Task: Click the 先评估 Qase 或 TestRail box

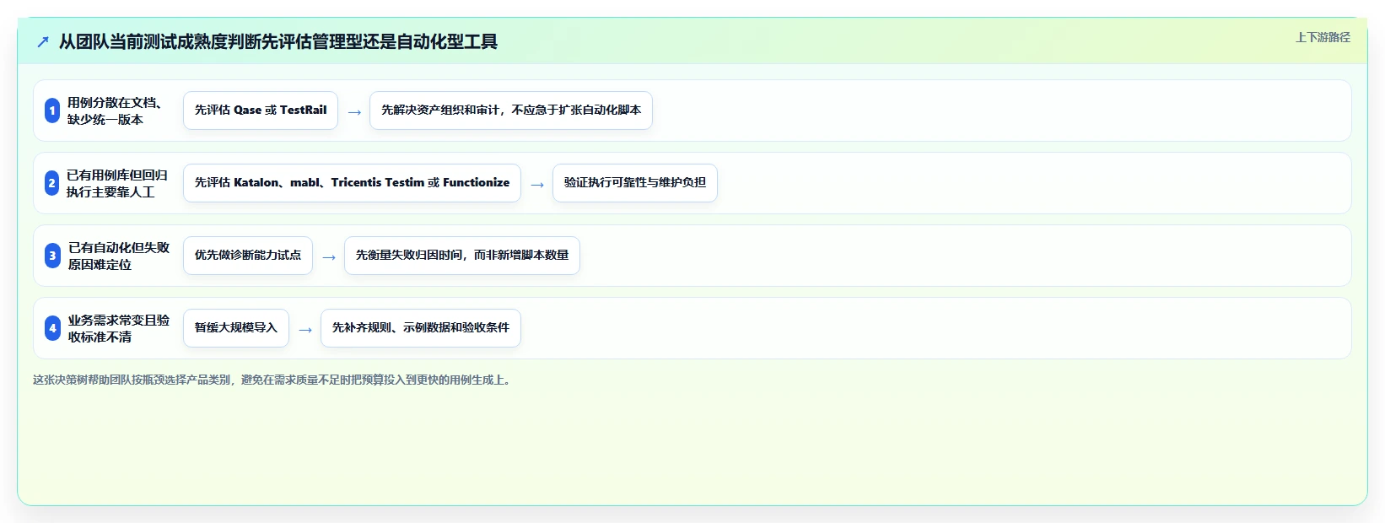Action: [x=261, y=111]
